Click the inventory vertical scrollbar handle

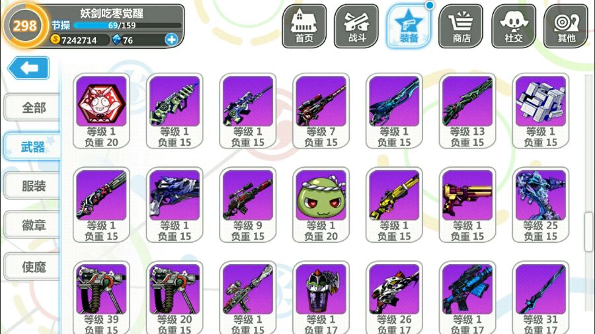pyautogui.click(x=588, y=232)
